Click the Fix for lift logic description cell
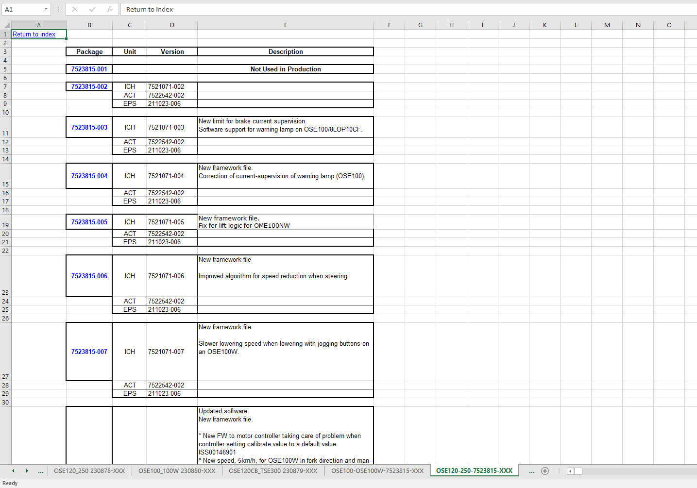Screen dimensions: 697x488 (286, 222)
